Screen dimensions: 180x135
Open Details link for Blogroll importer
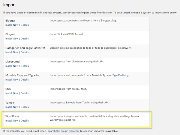[25, 39]
